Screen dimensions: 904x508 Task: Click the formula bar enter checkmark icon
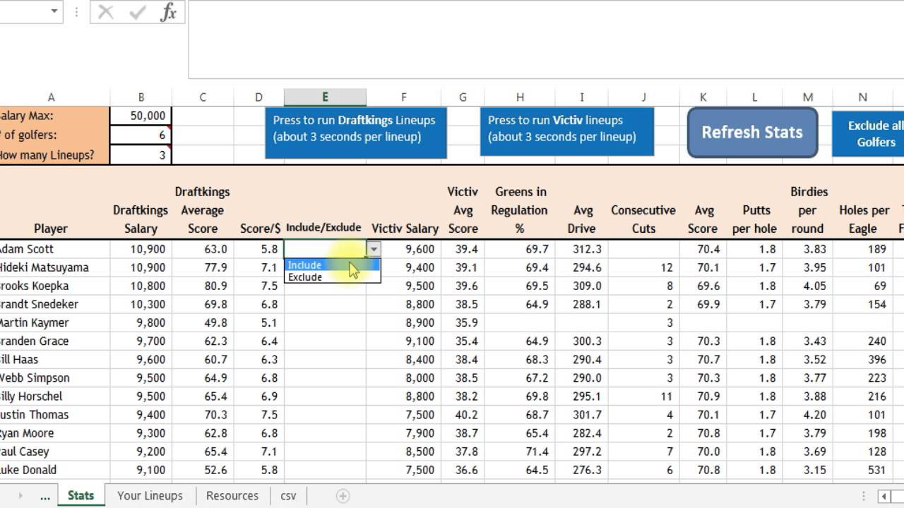137,12
